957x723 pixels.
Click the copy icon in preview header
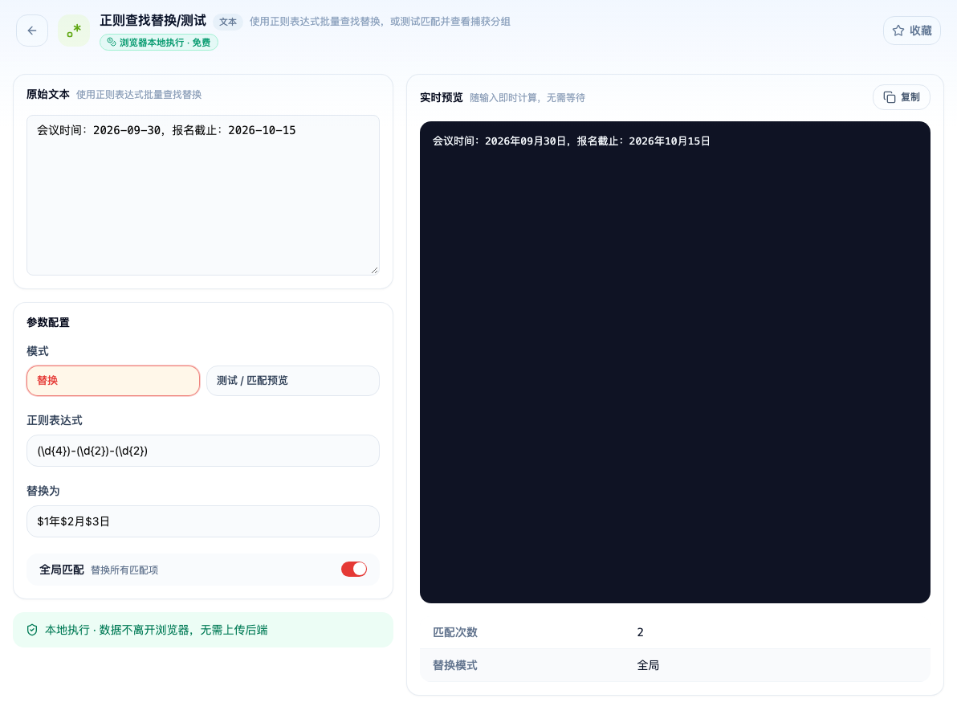pyautogui.click(x=890, y=97)
